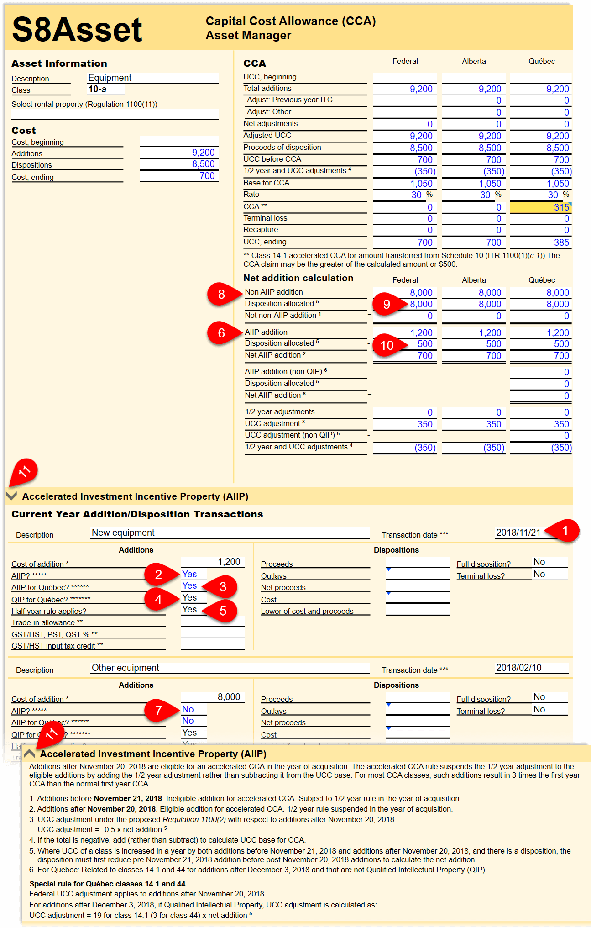Viewport: 591px width, 928px height.
Task: Click the Federal UCC, beginning empty field
Action: point(405,78)
